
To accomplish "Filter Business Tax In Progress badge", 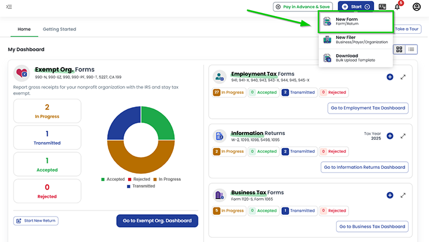I will (x=229, y=210).
